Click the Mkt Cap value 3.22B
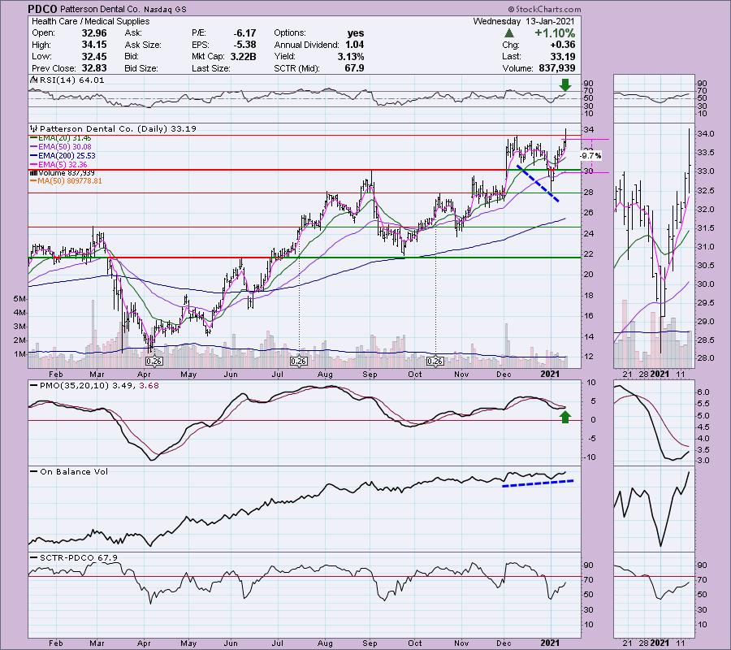The width and height of the screenshot is (731, 650). click(x=242, y=56)
